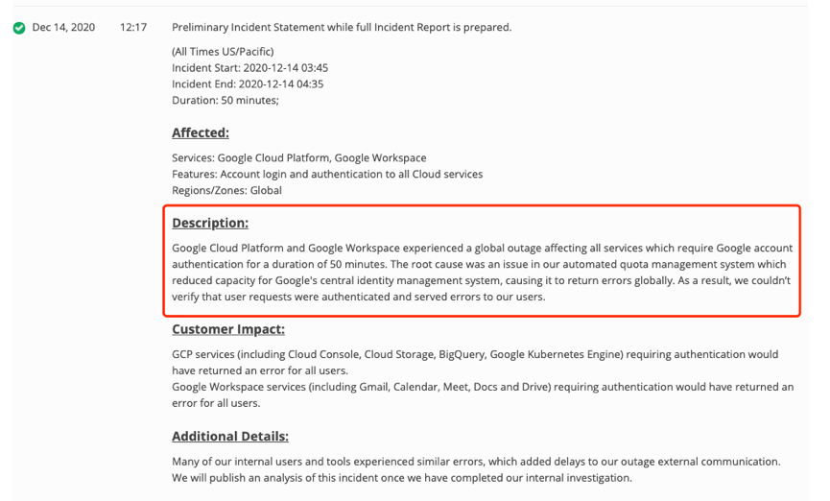830x501 pixels.
Task: Click the Preliminary Incident Statement line
Action: tap(342, 28)
